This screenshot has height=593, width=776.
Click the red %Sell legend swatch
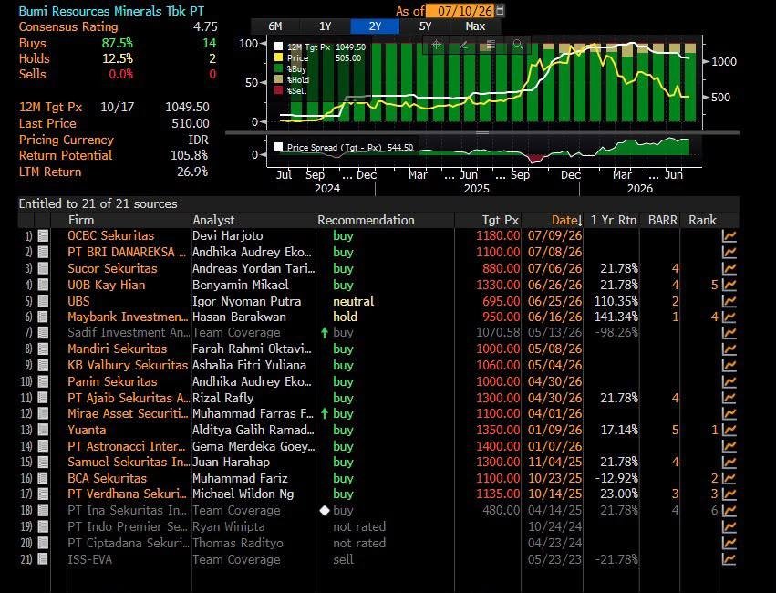[279, 90]
